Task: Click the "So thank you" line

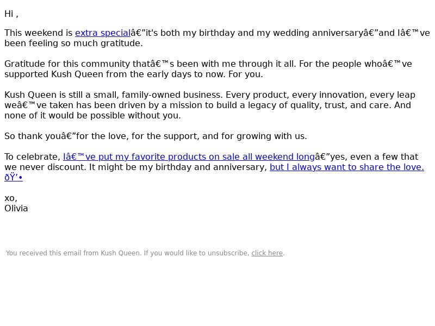Action: click(156, 136)
